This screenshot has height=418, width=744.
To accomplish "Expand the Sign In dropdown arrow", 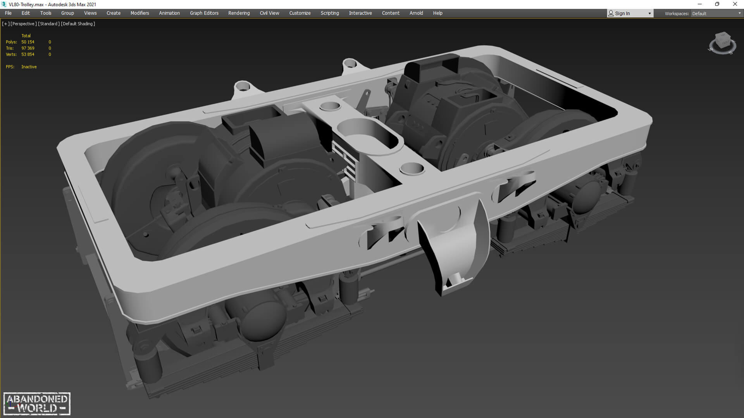I will click(649, 14).
